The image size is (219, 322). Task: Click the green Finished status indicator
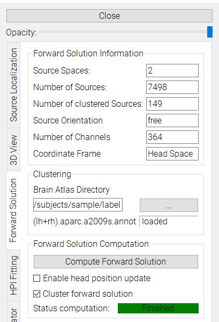(x=158, y=308)
